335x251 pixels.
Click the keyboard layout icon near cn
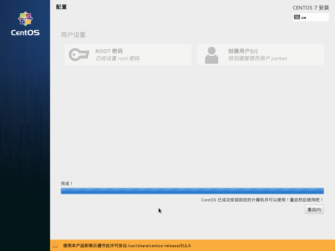pos(298,17)
